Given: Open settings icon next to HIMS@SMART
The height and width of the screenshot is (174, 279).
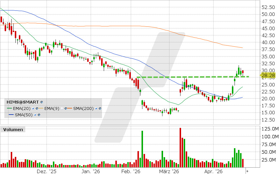Looking at the screenshot, I should tap(42, 102).
